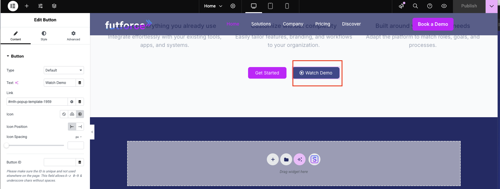Set icon position to left
The width and height of the screenshot is (500, 189).
coord(72,127)
